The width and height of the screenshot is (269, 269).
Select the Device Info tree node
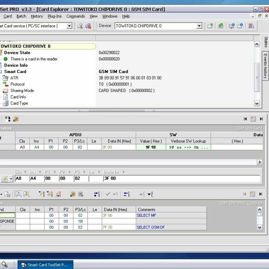(x=16, y=65)
